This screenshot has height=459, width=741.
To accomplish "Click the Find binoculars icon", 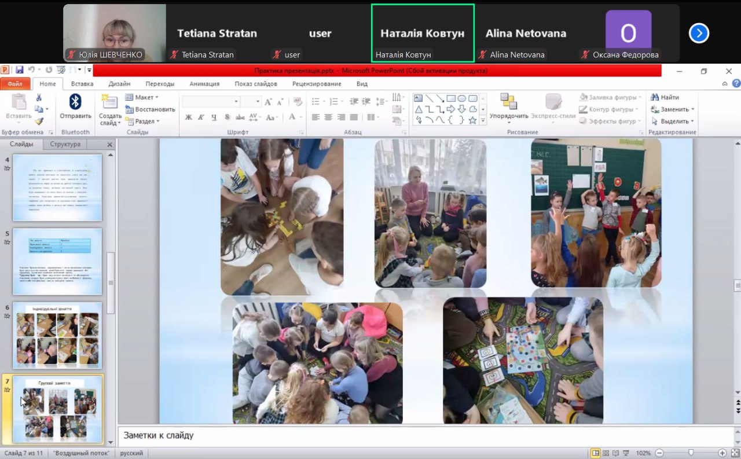I will click(655, 97).
